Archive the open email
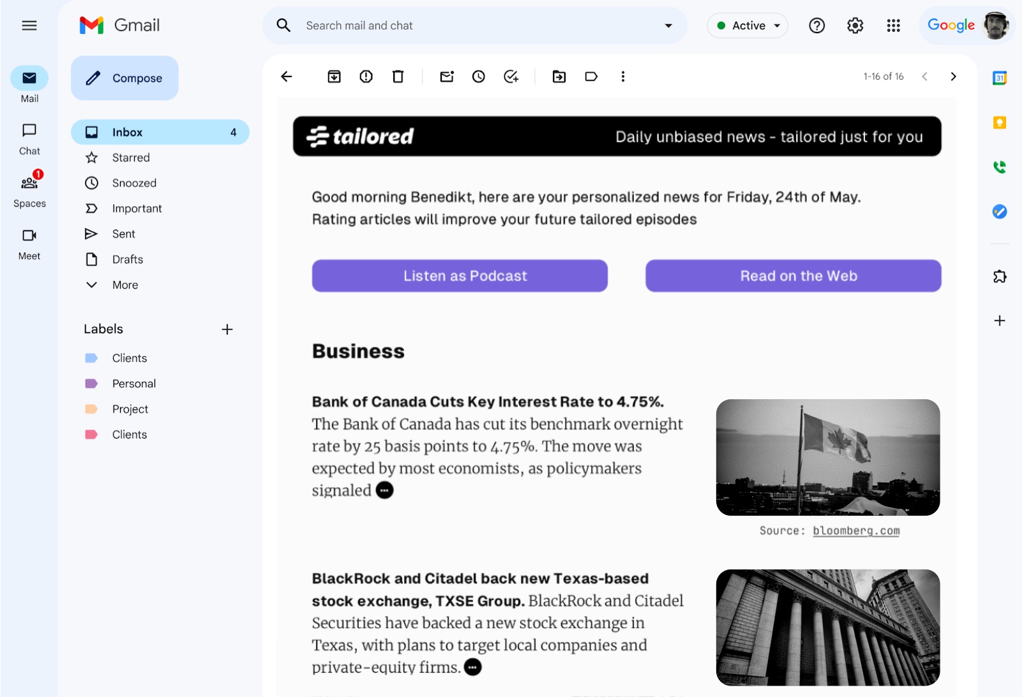The width and height of the screenshot is (1024, 697). (x=333, y=77)
